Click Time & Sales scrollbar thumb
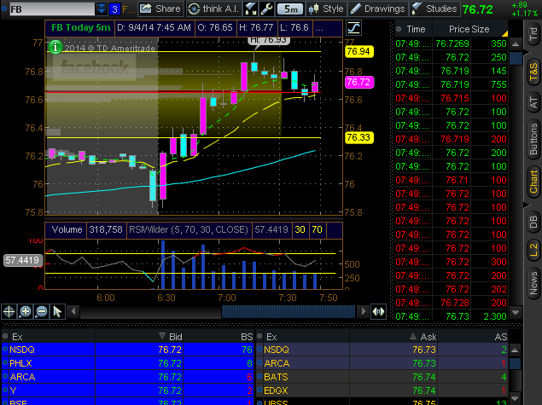The image size is (542, 405). coord(516,58)
